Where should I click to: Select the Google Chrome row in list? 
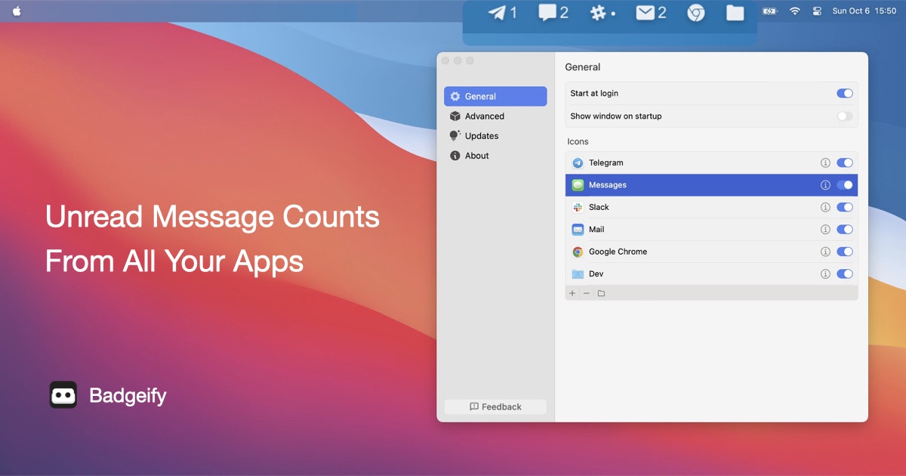click(x=711, y=252)
